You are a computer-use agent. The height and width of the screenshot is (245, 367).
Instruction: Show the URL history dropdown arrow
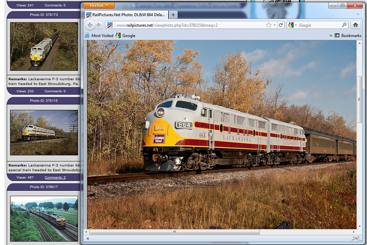coord(275,25)
